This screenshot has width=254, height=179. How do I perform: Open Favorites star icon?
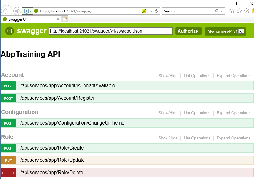pos(239,11)
